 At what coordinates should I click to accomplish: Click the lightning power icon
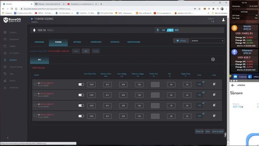tap(158, 30)
